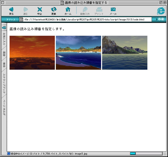Click the Internet Explorer logo
The width and height of the screenshot is (168, 157).
[161, 11]
